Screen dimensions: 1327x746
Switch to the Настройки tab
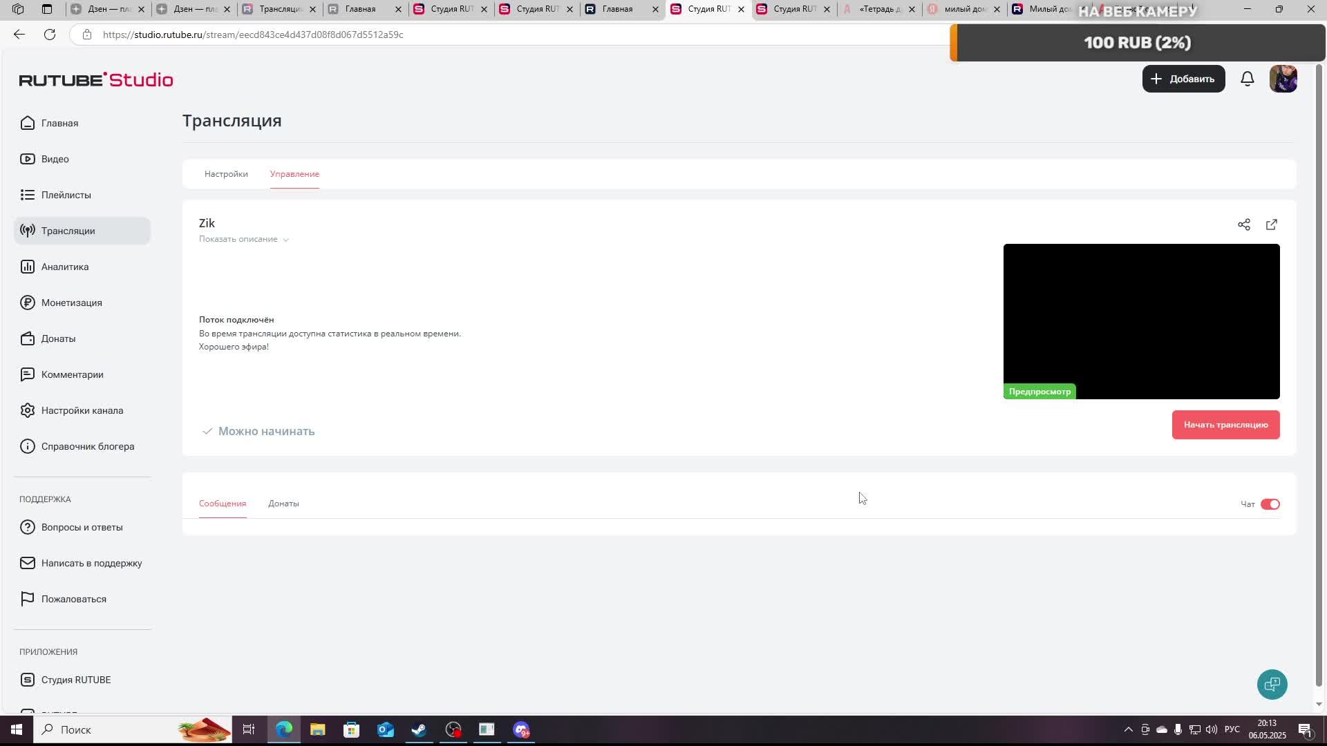point(226,174)
